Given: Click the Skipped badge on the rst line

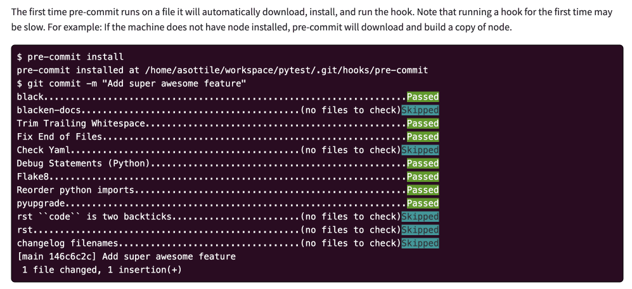Looking at the screenshot, I should pyautogui.click(x=420, y=230).
